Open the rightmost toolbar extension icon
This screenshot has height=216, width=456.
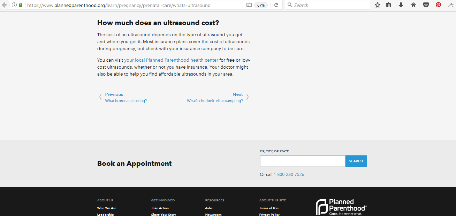point(451,5)
